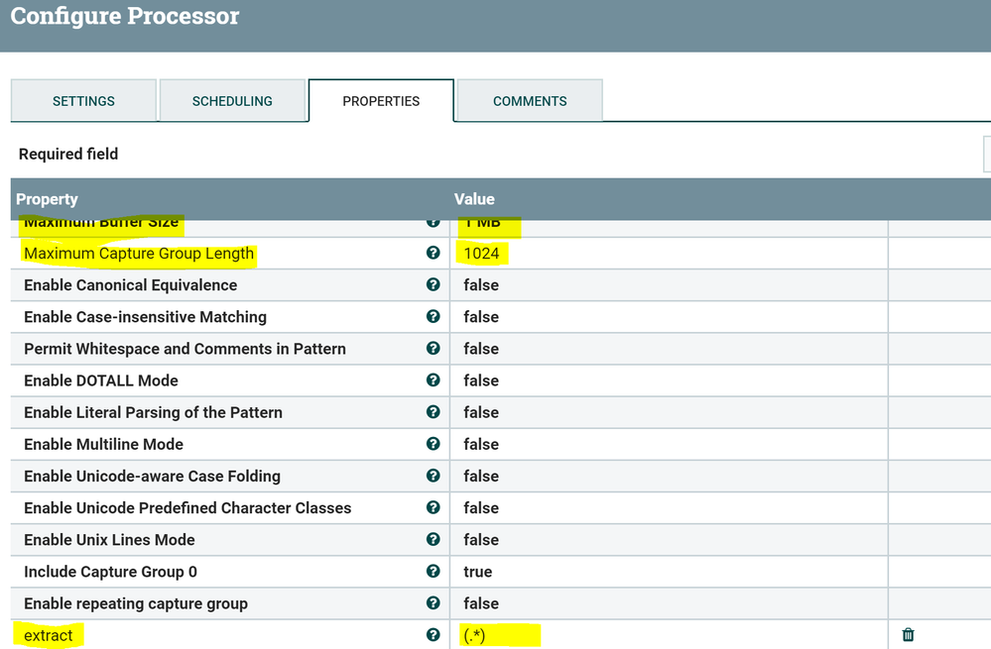Show help for Enable Case-insensitive Matching
Viewport: 991px width, 649px height.
tap(433, 317)
